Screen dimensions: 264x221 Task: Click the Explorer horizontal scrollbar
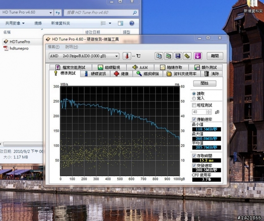pyautogui.click(x=24, y=144)
